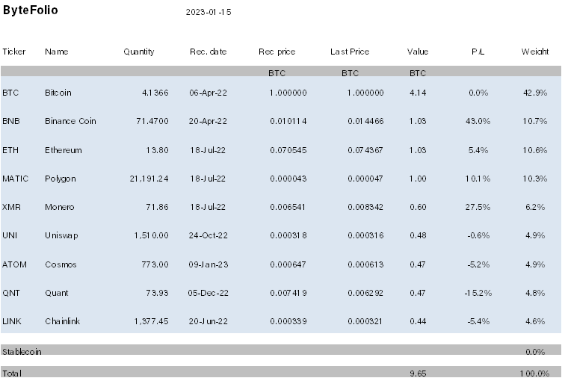The width and height of the screenshot is (562, 378).
Task: Click Monero quantity 71.86
Action: click(x=157, y=207)
